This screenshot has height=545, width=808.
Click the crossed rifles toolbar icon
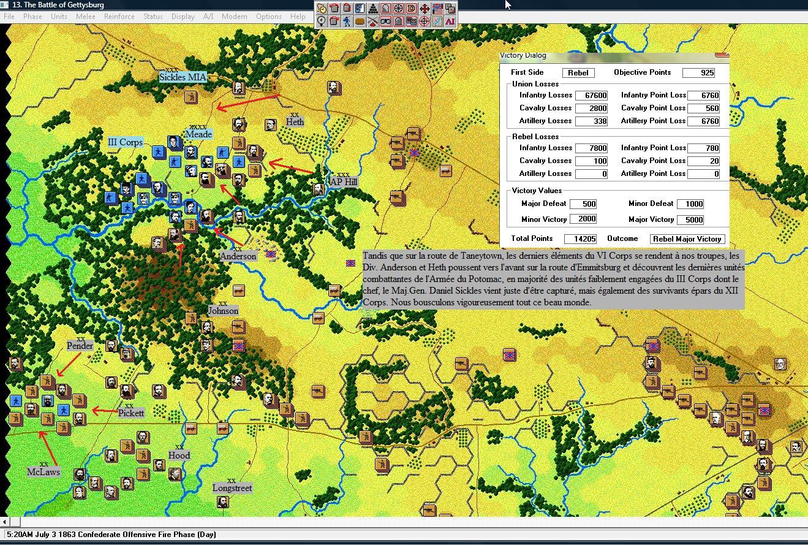coord(372,21)
